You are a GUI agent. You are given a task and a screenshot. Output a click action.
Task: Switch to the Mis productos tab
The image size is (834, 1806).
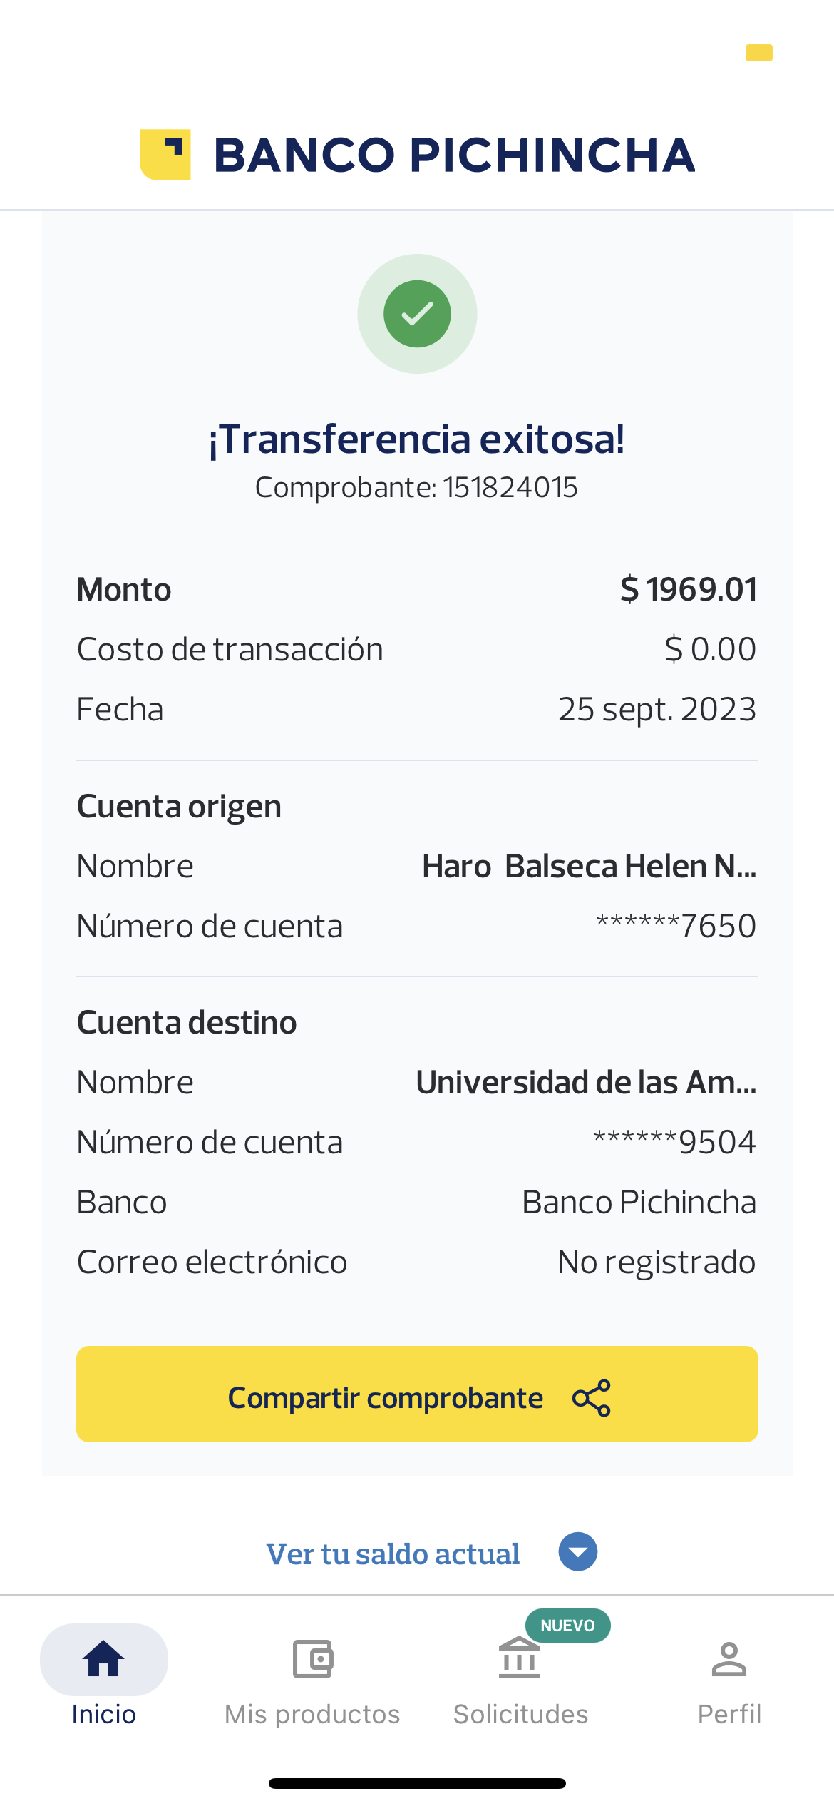pos(312,1714)
